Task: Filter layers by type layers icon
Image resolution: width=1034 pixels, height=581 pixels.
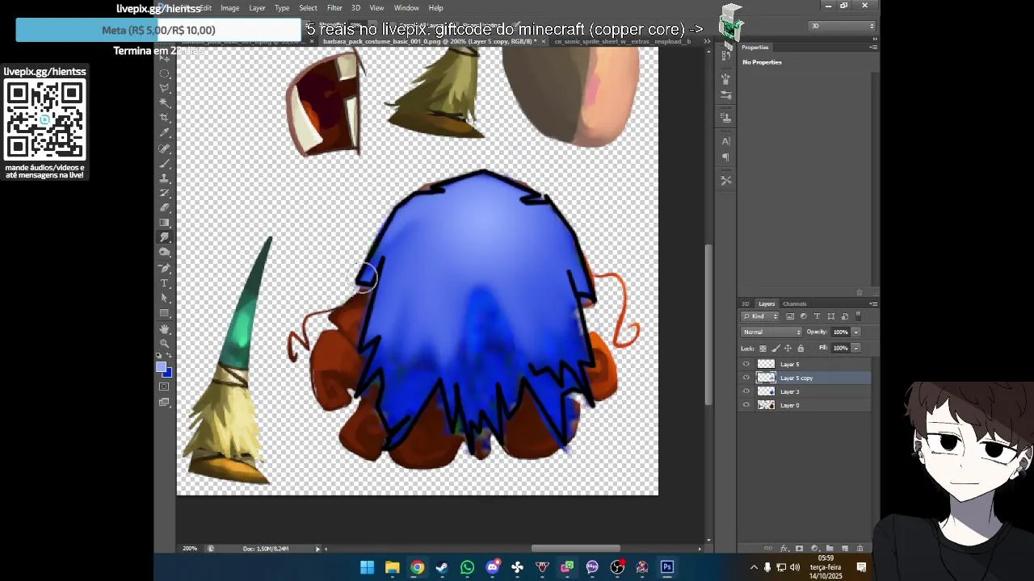Action: (x=817, y=316)
